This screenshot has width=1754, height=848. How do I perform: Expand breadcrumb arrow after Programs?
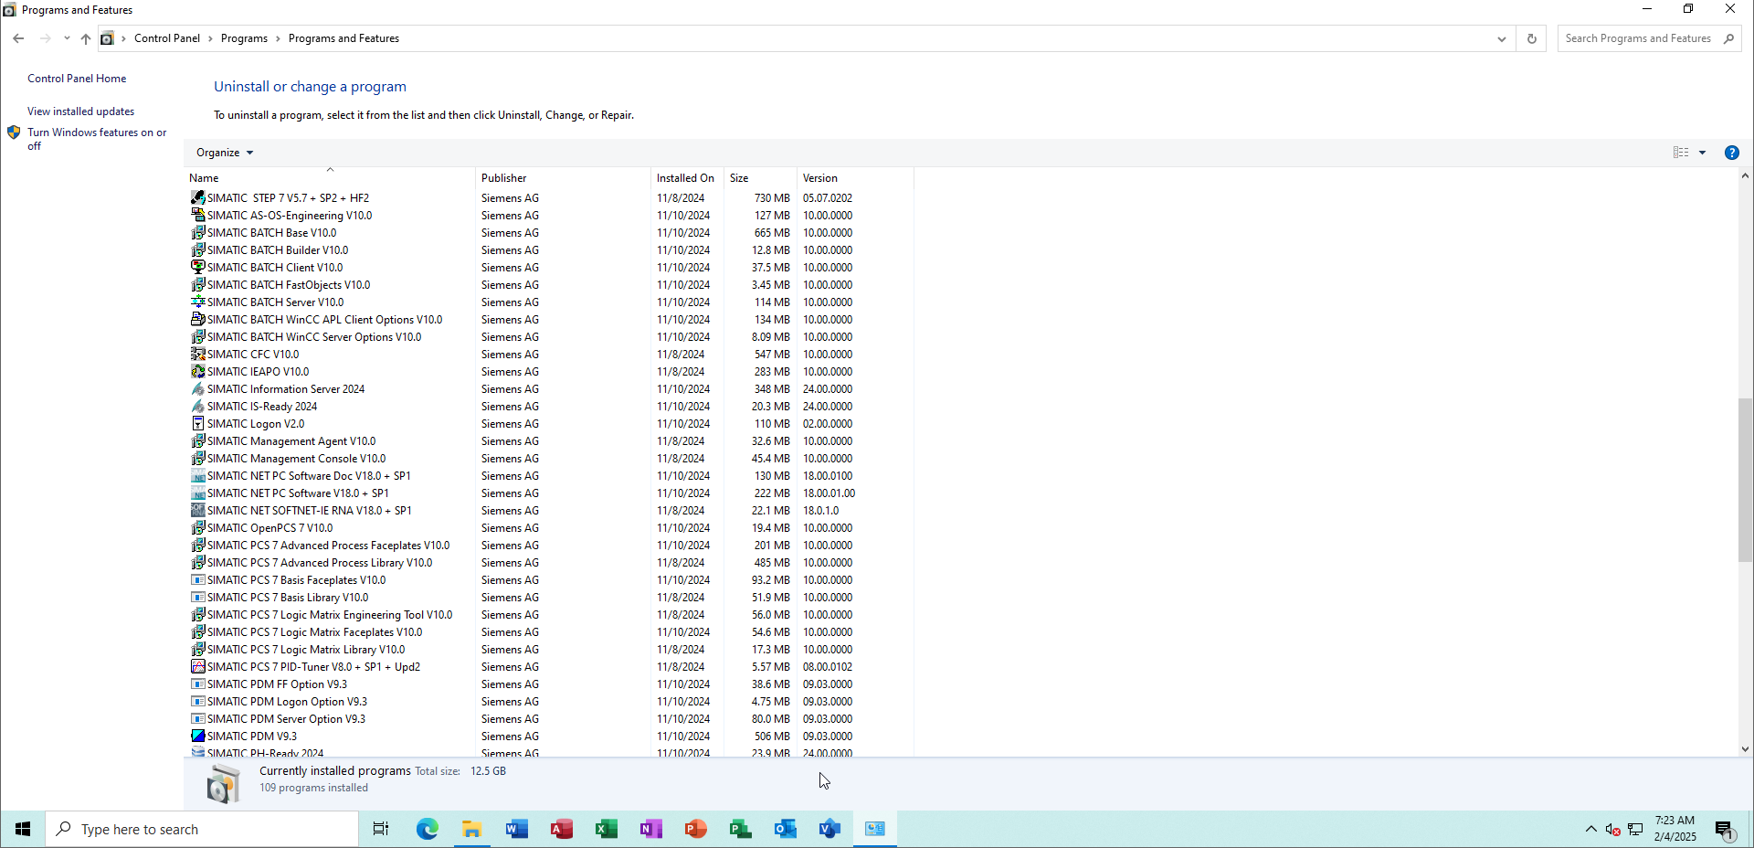(x=278, y=38)
